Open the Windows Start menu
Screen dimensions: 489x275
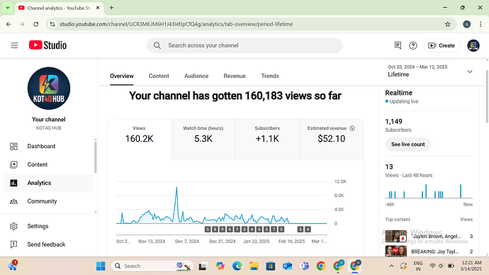101,266
